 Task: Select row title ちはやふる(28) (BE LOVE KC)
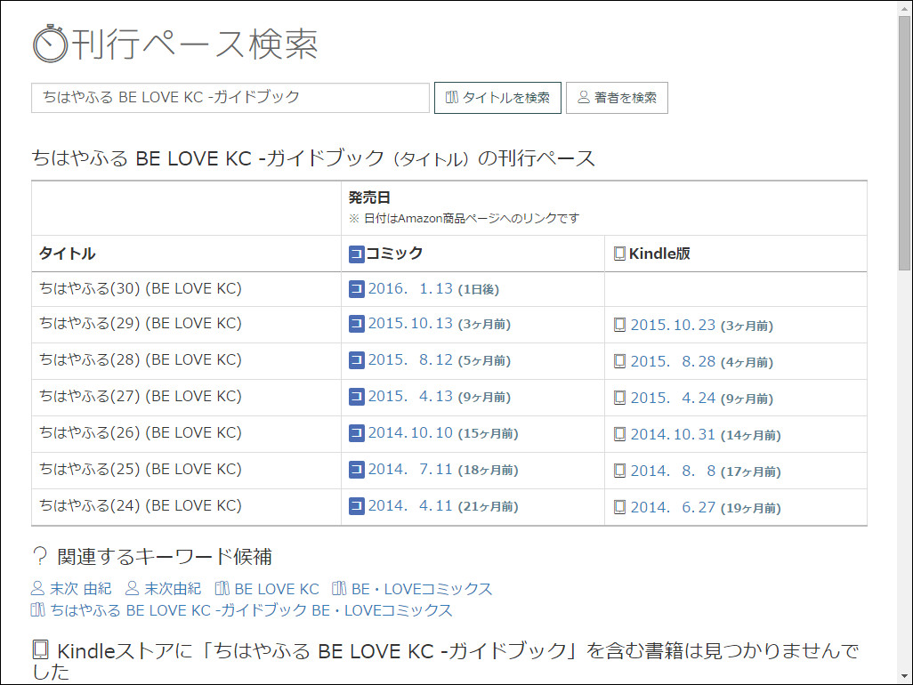click(x=141, y=360)
